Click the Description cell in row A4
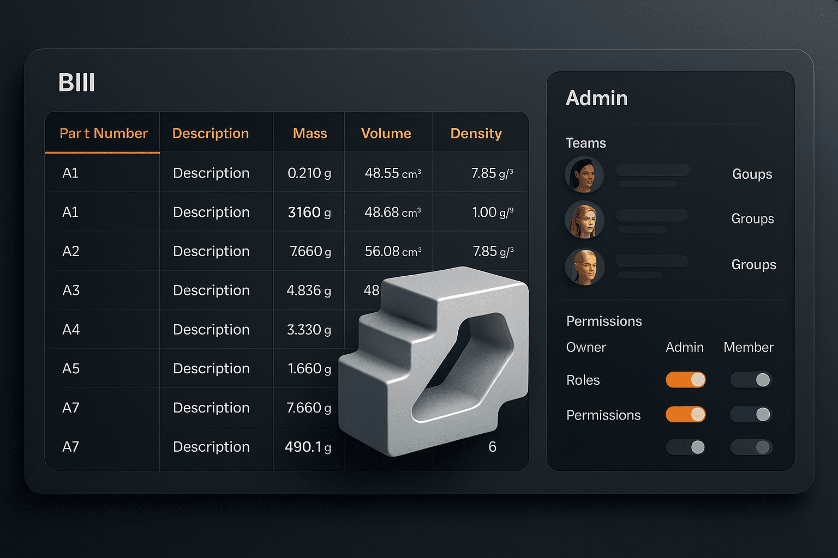Image resolution: width=838 pixels, height=558 pixels. tap(211, 330)
